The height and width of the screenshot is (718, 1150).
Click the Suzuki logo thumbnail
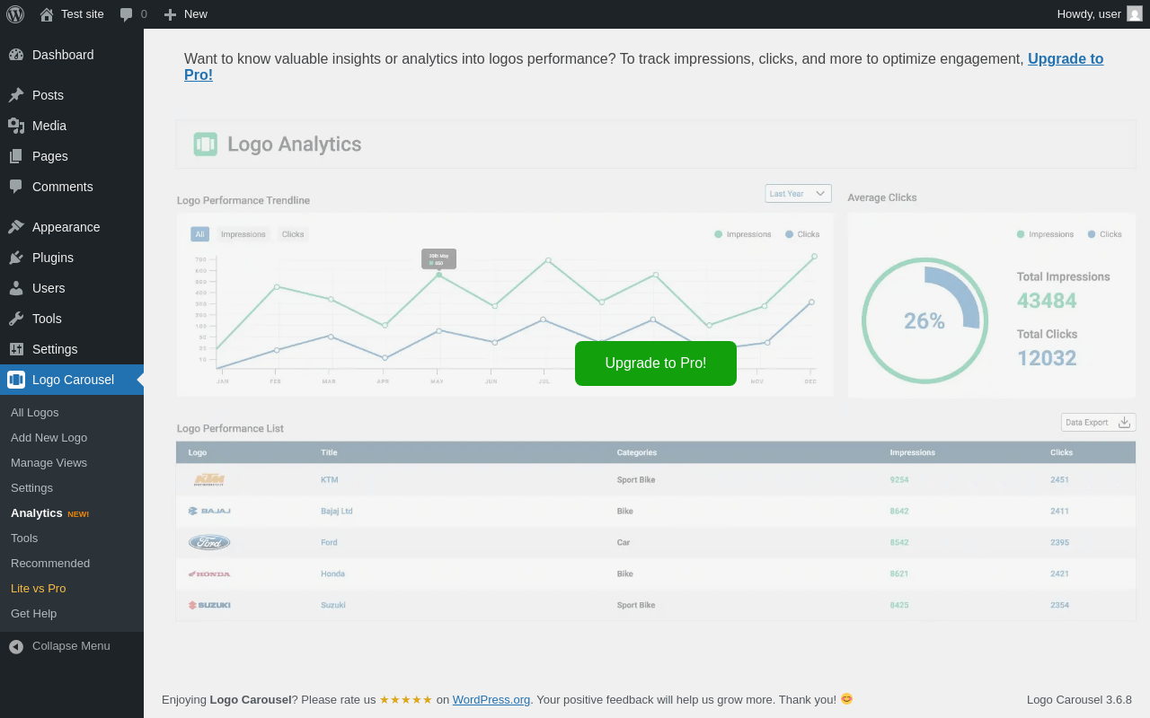209,605
